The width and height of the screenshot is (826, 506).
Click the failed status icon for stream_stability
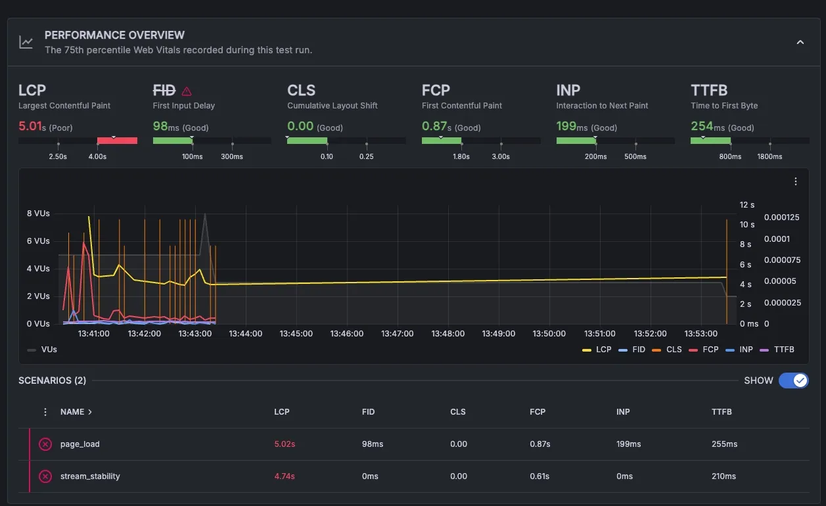[x=45, y=476]
